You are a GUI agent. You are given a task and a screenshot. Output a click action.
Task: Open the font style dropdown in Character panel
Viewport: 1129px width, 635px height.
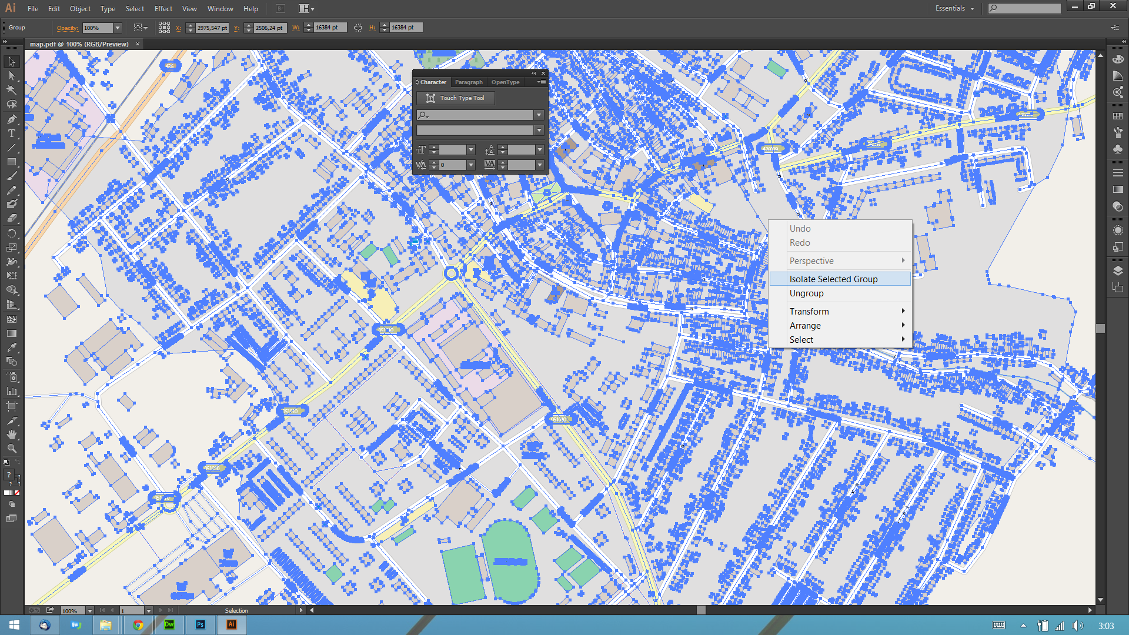[x=539, y=131]
